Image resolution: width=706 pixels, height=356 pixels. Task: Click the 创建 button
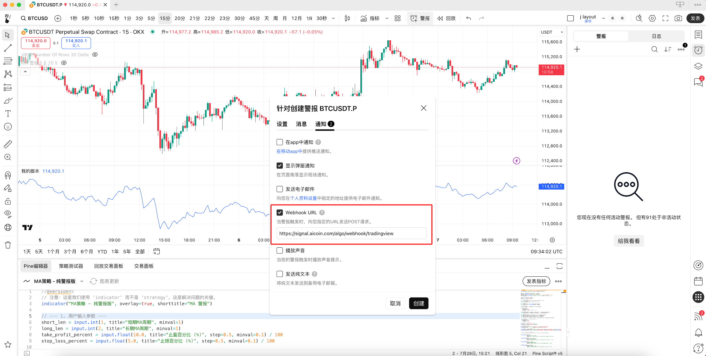tap(419, 304)
